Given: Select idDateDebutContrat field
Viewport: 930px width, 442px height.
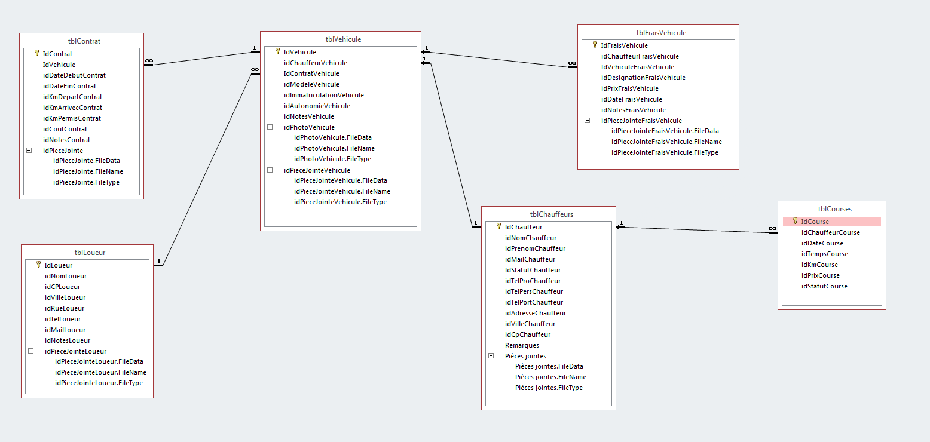Looking at the screenshot, I should 74,75.
